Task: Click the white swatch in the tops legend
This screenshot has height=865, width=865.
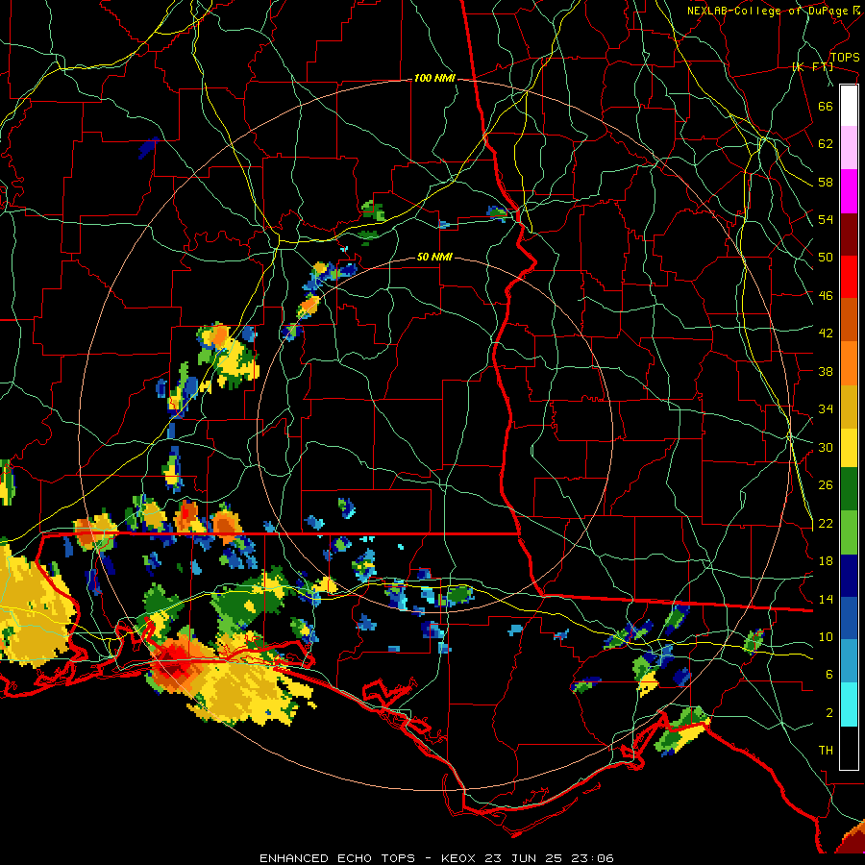Action: (x=849, y=106)
